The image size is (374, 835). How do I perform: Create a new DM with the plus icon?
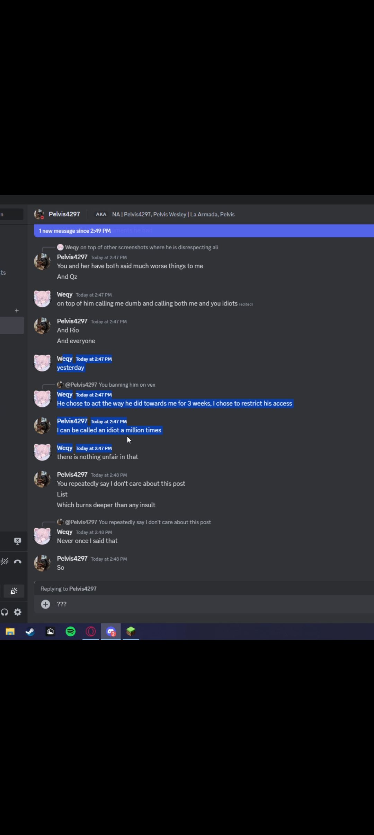[17, 310]
